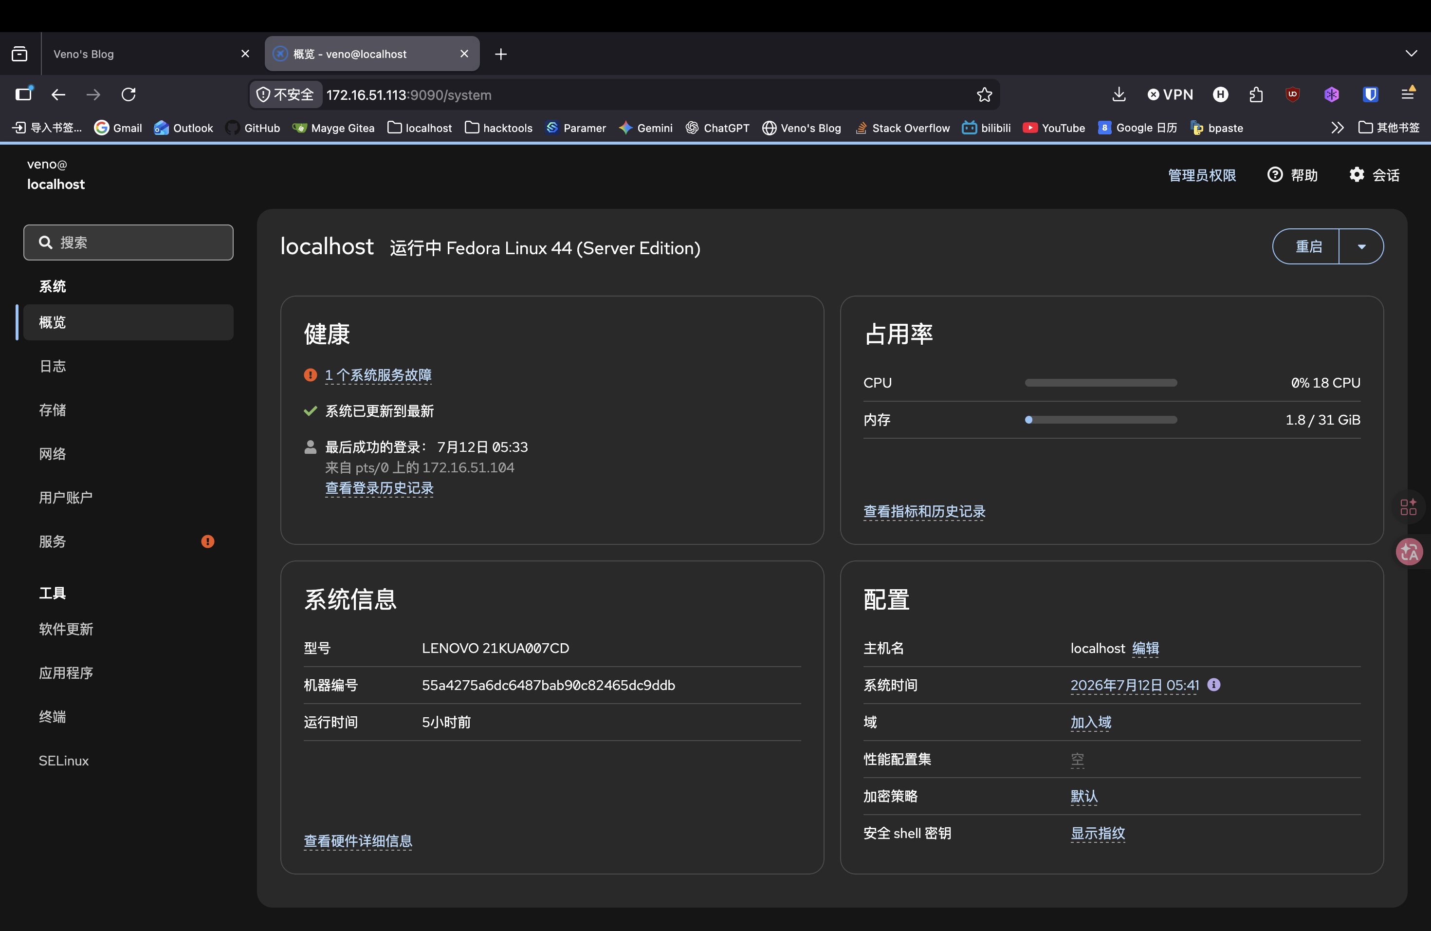Bookmark this page with the star
Viewport: 1431px width, 931px height.
pyautogui.click(x=984, y=94)
